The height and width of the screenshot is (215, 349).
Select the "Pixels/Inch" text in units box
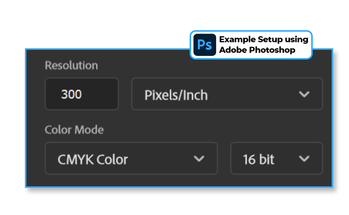[176, 95]
